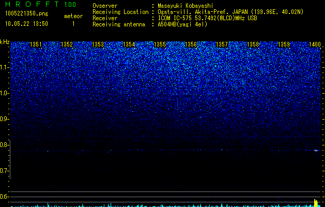Click the ICOM IC-575 receiver text
325x207 pixels.
[207, 18]
